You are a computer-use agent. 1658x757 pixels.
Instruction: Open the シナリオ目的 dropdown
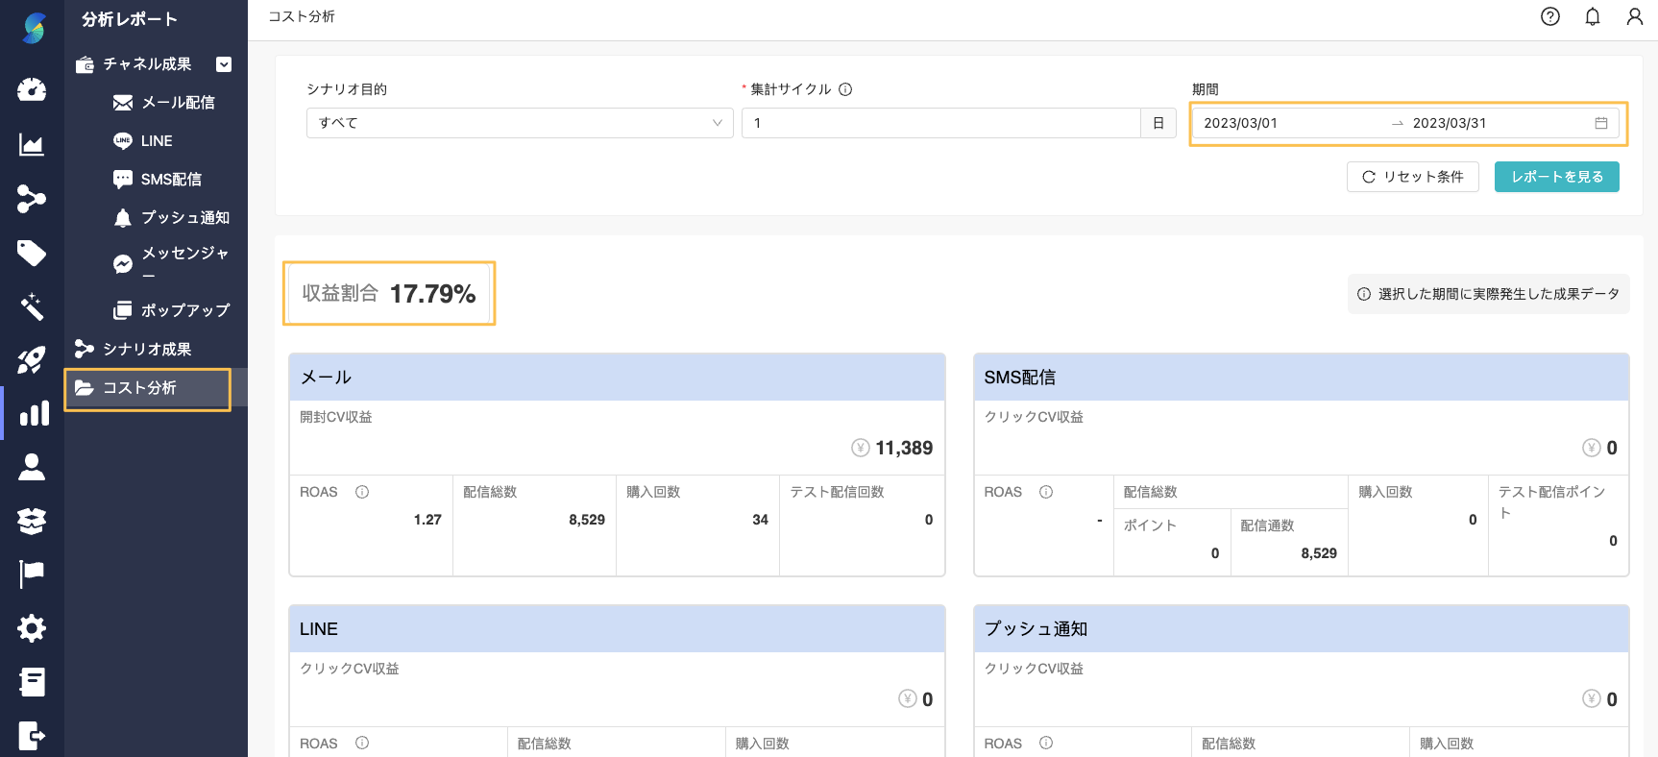[x=519, y=123]
